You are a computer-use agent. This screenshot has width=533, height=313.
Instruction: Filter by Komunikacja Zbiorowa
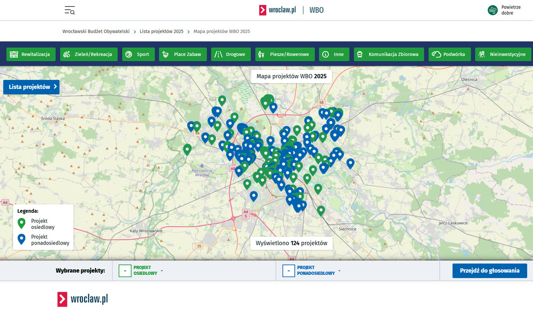tap(389, 54)
